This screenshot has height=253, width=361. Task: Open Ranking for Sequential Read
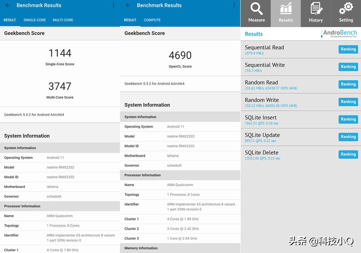pos(348,49)
